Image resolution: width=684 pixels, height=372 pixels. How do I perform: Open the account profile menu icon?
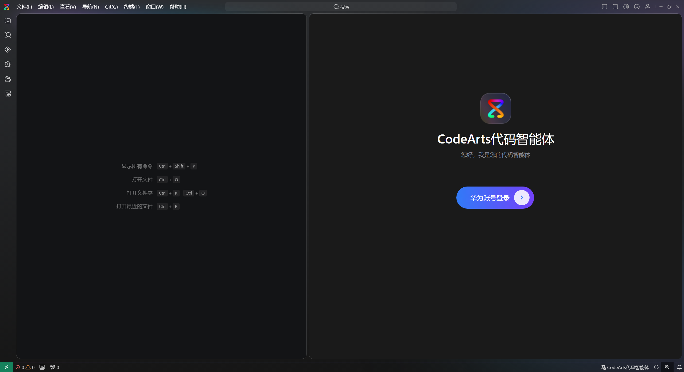[647, 7]
